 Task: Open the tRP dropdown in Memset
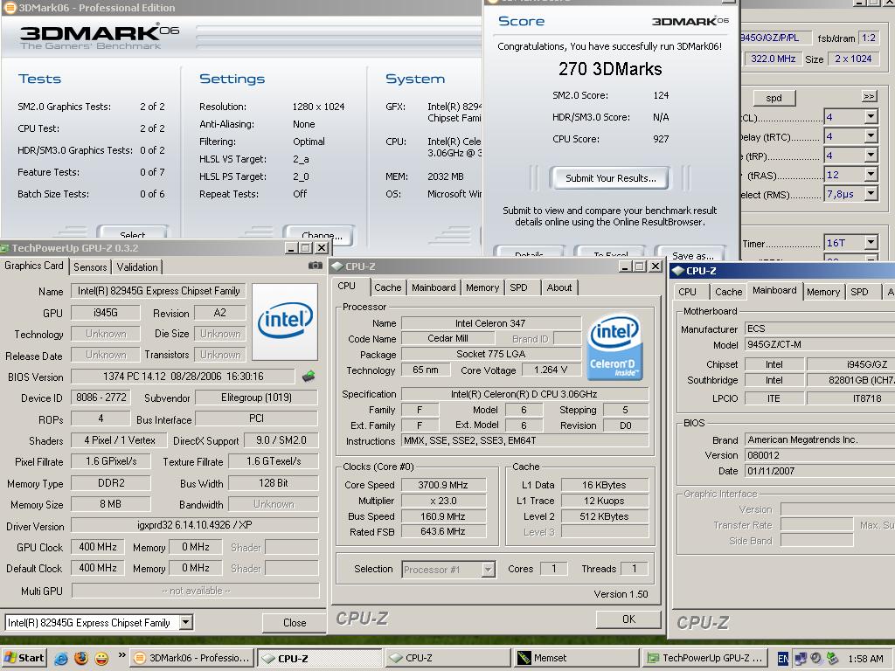tap(871, 156)
